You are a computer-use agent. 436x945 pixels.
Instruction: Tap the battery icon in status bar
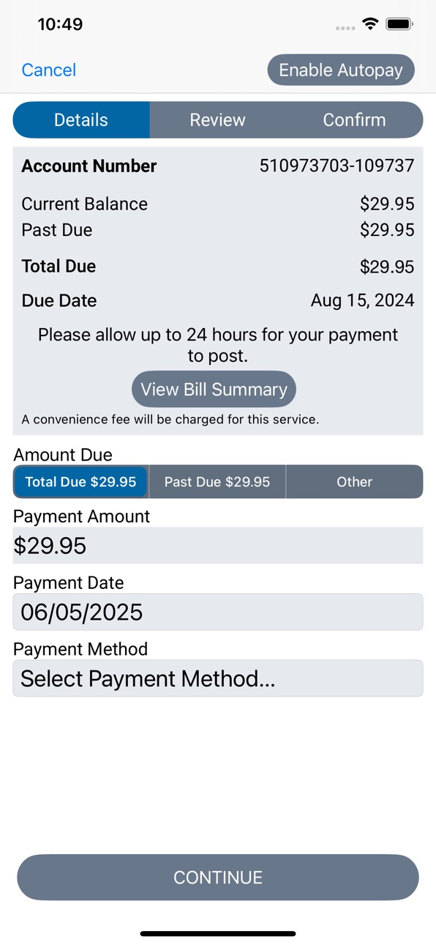[x=399, y=24]
